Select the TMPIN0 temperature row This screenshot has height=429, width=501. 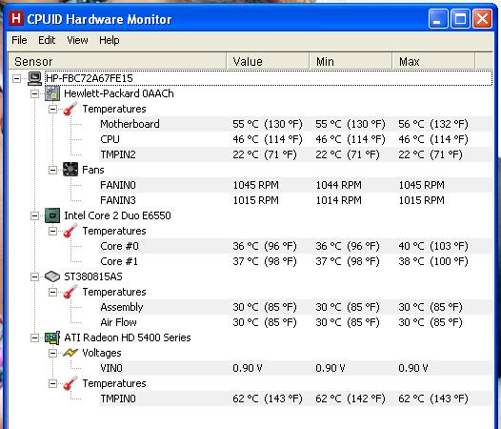[295, 398]
